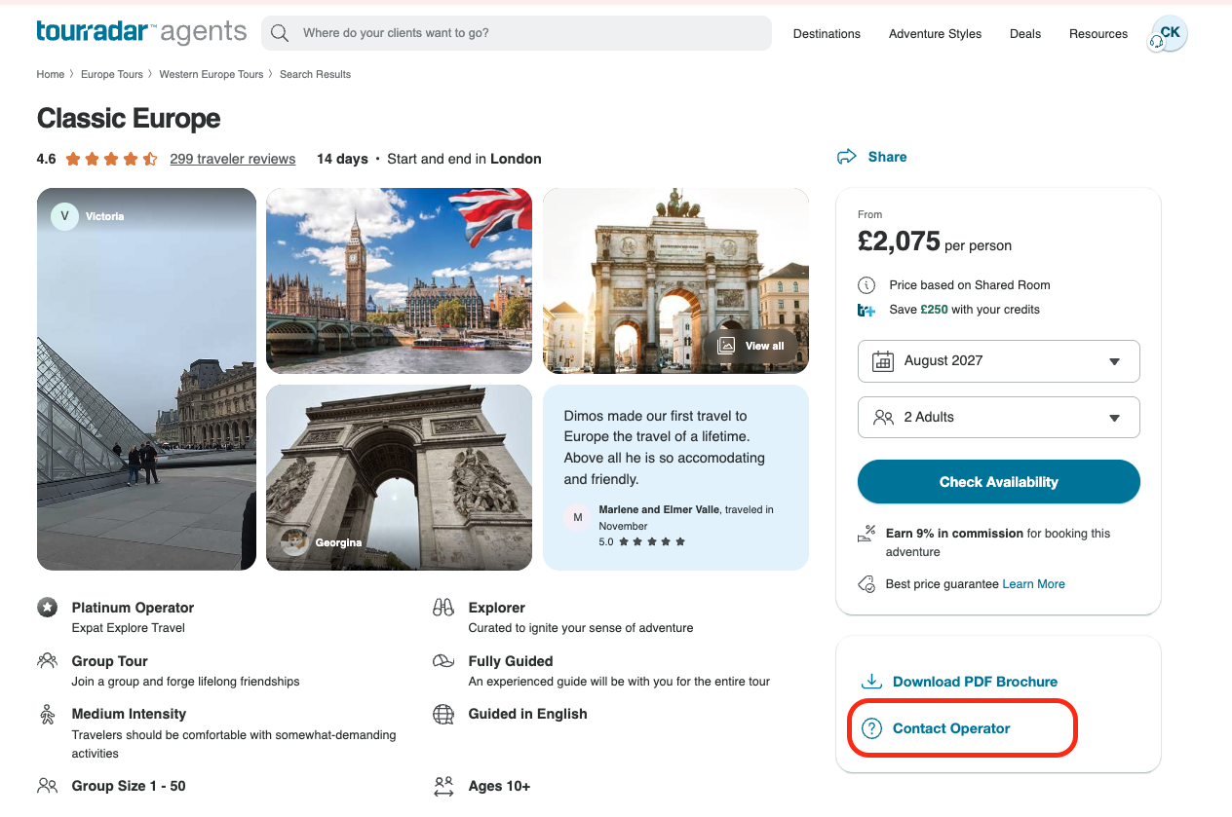Expand the August 2027 date dropdown
Viewport: 1232px width, 817px height.
point(999,361)
